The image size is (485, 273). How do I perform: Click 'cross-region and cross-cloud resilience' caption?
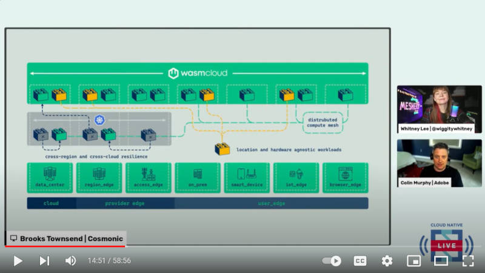[96, 157]
